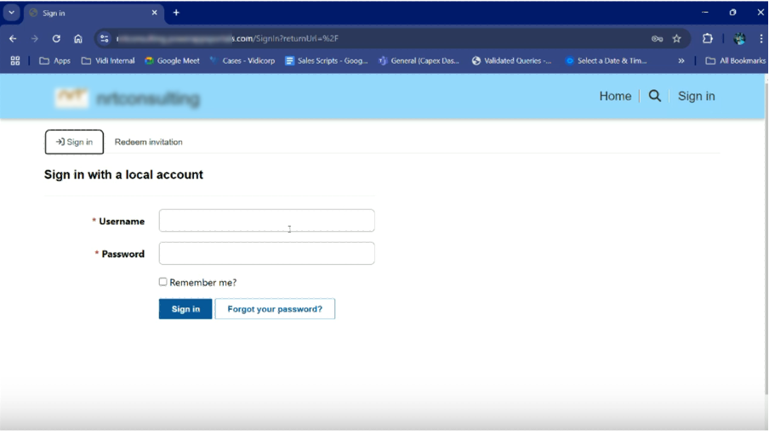Viewport: 769px width, 433px height.
Task: Open the apps grid icon in bookmarks bar
Action: [x=15, y=61]
